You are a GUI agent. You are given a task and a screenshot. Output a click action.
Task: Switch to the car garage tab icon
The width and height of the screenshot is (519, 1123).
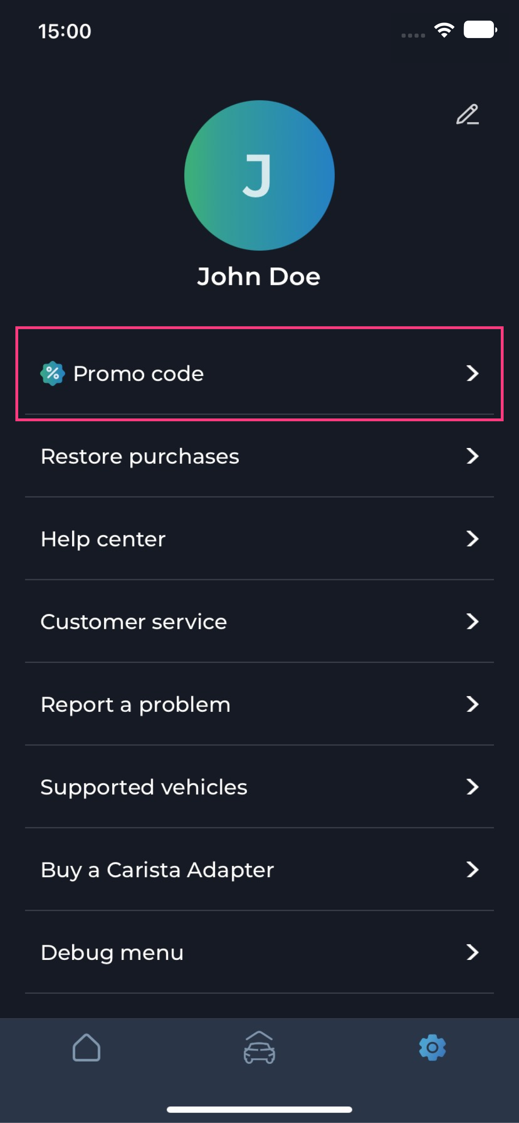[x=259, y=1047]
